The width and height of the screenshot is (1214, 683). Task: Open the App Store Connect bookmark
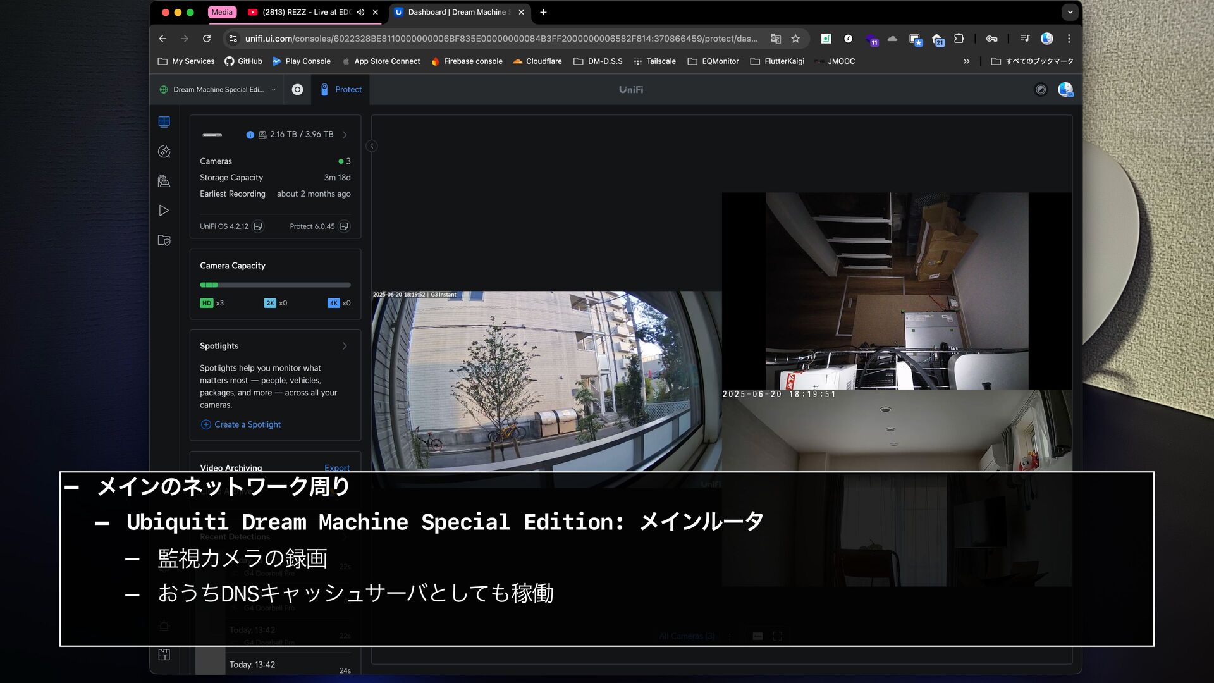(x=381, y=61)
